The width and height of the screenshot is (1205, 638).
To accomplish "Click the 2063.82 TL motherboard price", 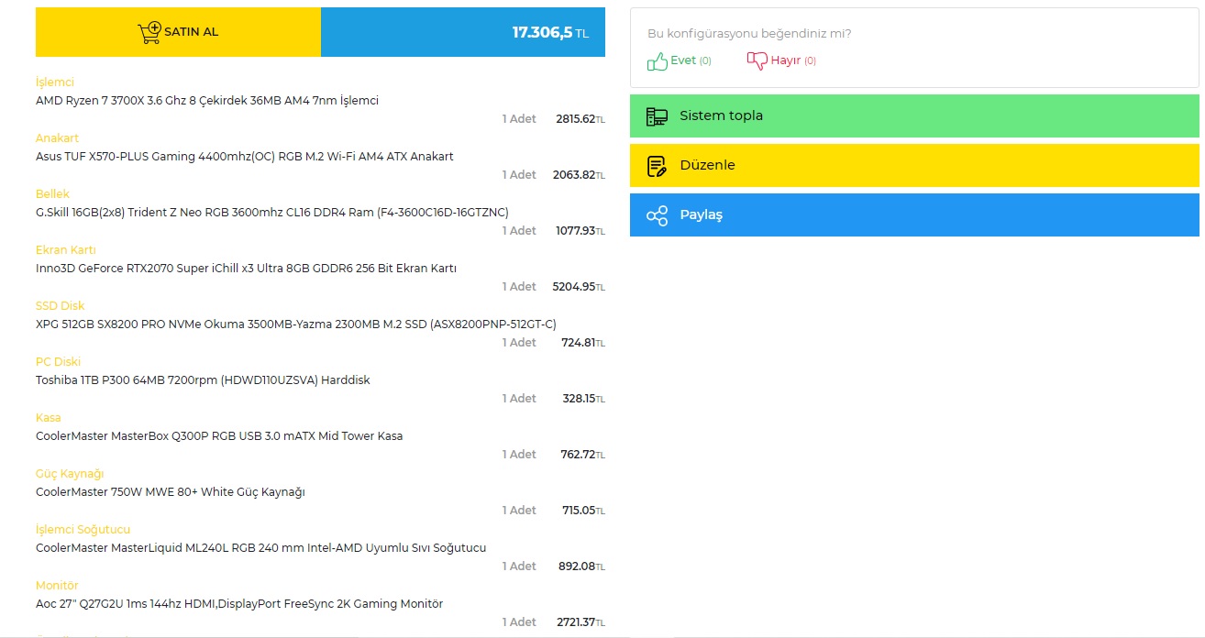I will 579,175.
